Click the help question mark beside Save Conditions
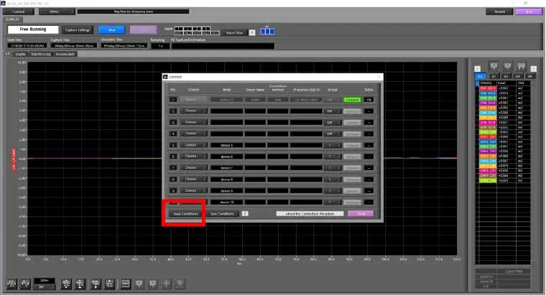This screenshot has height=296, width=546. point(246,213)
